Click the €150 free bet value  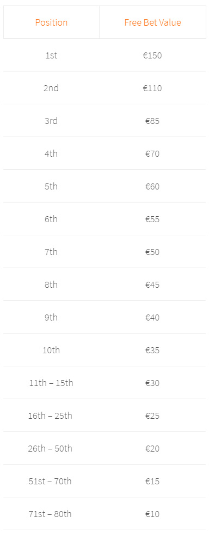click(152, 55)
